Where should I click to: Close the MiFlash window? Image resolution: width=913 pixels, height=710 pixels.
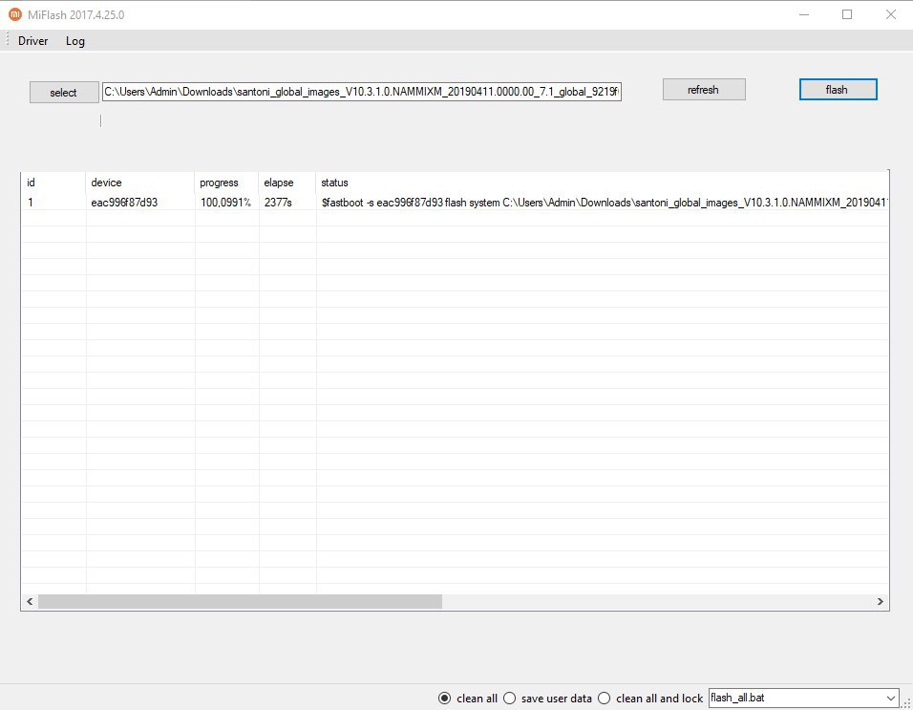tap(891, 14)
